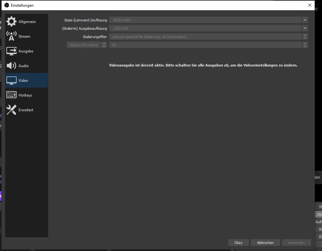
Task: Expand the Basis-(Leinwand-)Auflösung dropdown arrow
Action: point(305,20)
